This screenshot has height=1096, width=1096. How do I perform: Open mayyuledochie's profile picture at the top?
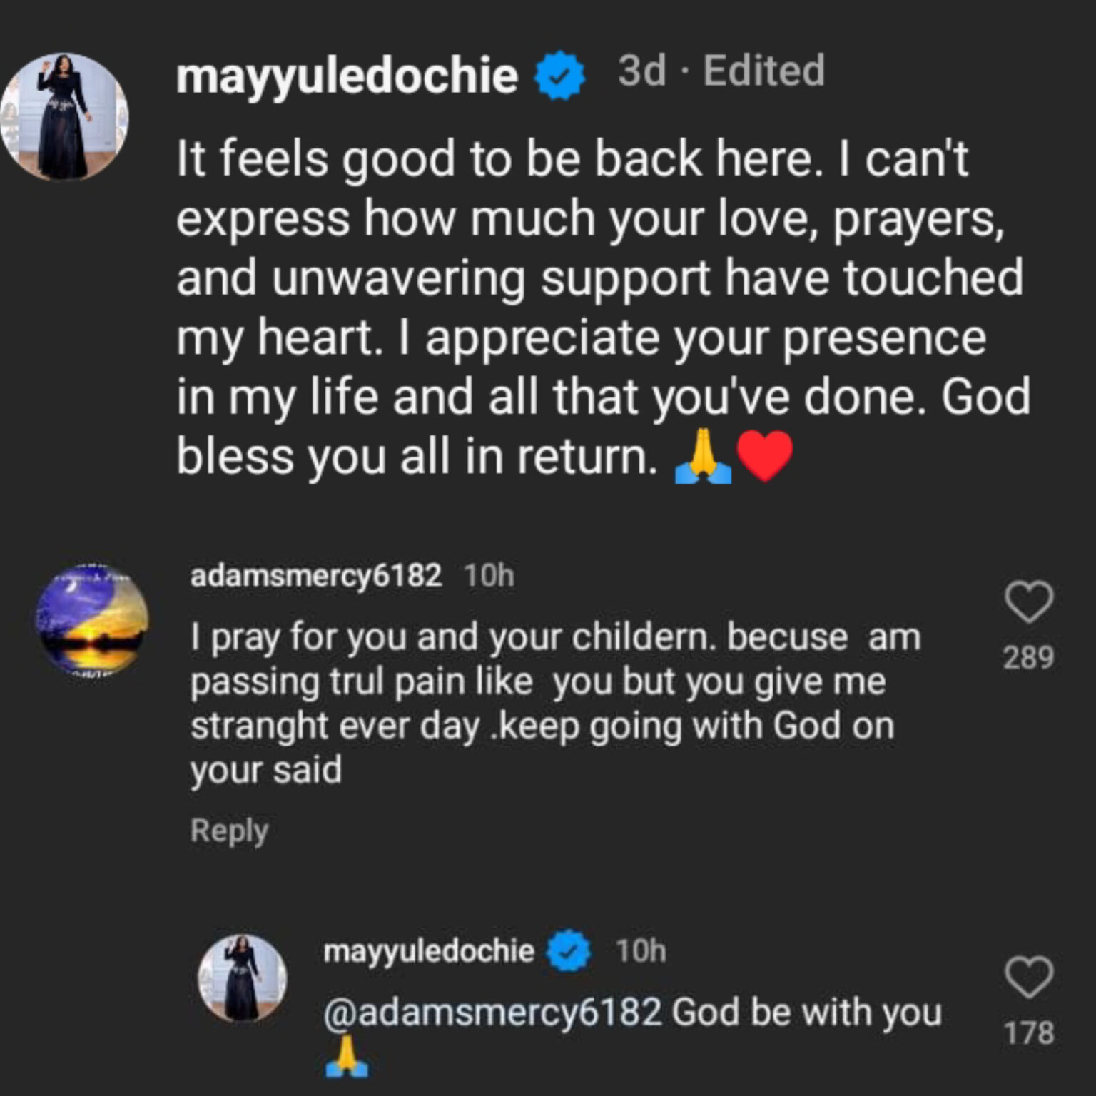(x=64, y=116)
